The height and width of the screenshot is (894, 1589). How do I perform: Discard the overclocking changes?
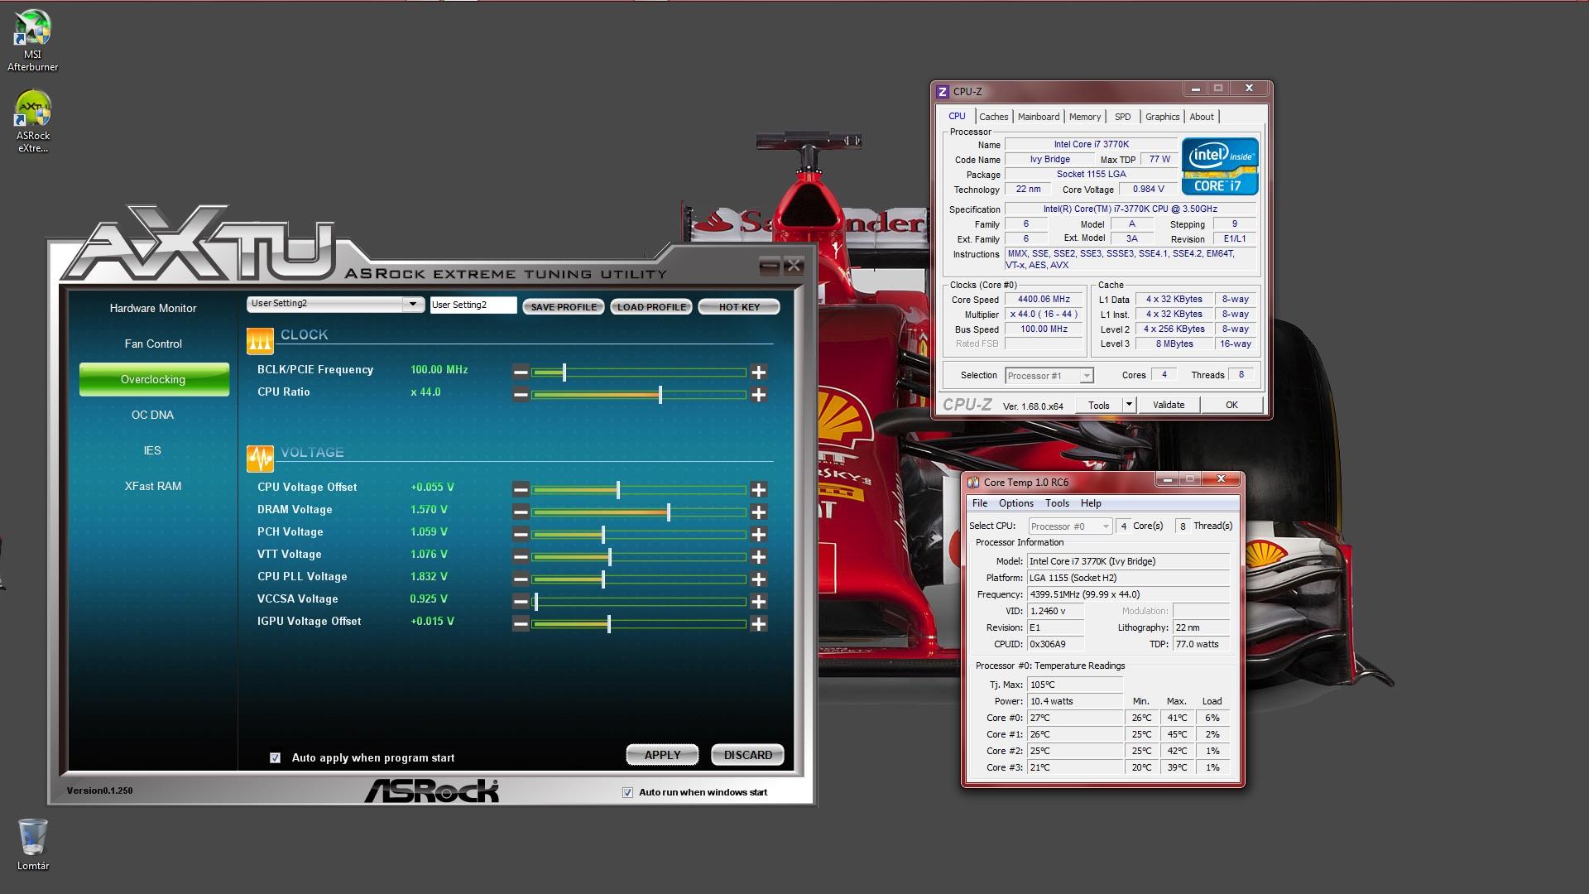[748, 755]
